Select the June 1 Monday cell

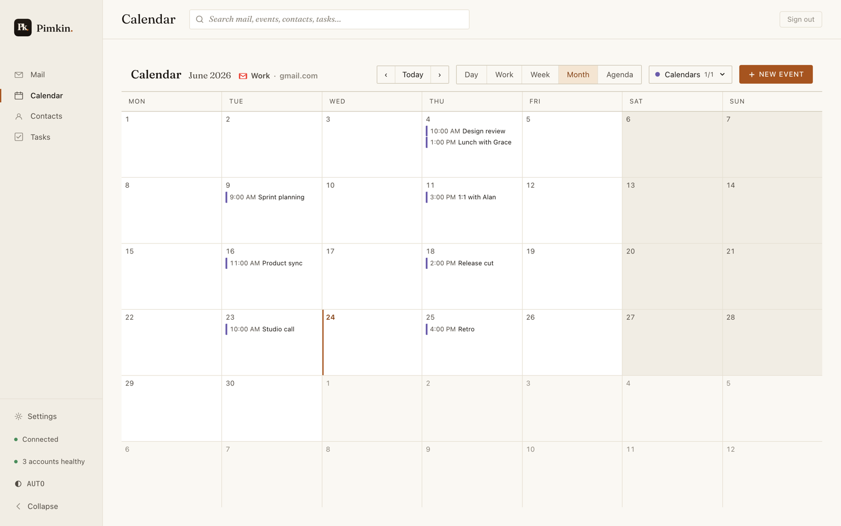171,144
